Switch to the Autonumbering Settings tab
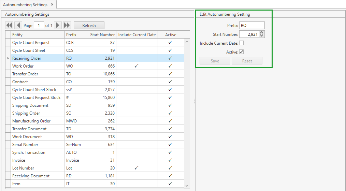Image resolution: width=346 pixels, height=191 pixels. click(25, 5)
